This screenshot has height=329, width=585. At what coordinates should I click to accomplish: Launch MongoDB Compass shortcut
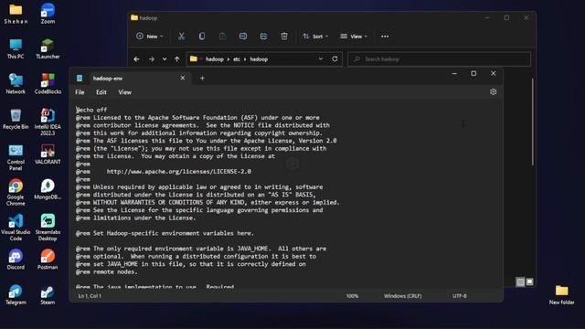(x=48, y=189)
